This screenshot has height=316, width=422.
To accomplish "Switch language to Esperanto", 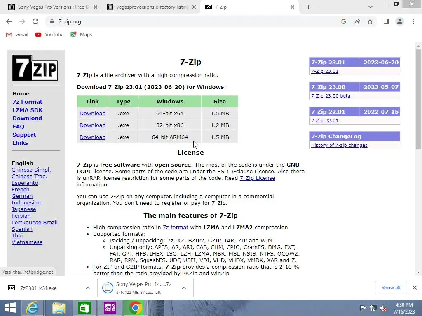I will (25, 183).
